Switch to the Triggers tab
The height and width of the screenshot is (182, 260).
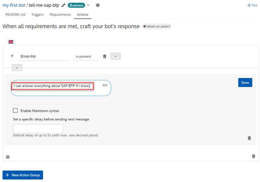point(37,14)
